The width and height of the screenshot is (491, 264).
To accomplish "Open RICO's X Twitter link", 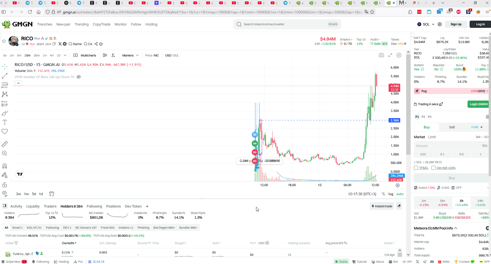I will [60, 44].
